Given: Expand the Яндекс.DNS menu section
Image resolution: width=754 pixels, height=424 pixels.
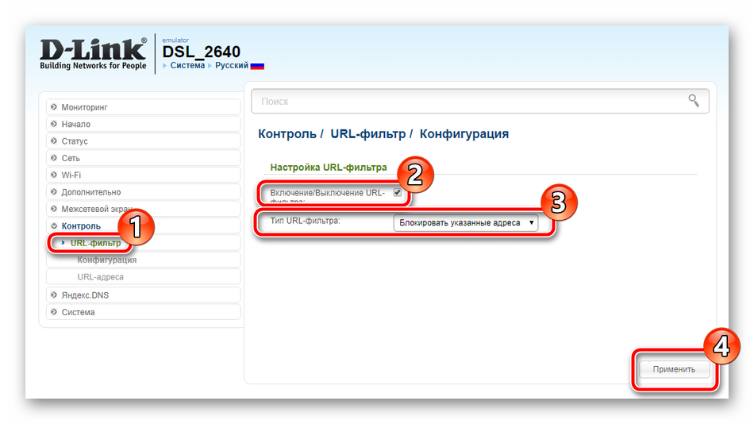Looking at the screenshot, I should [144, 295].
